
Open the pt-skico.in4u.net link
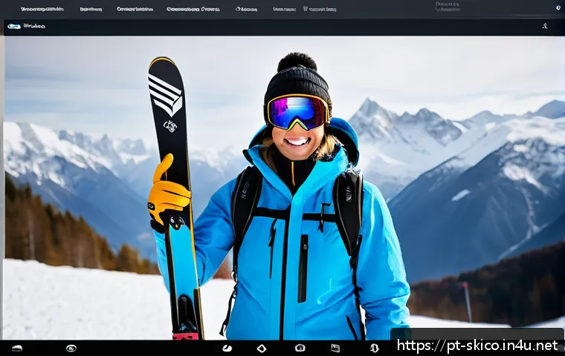click(x=477, y=346)
